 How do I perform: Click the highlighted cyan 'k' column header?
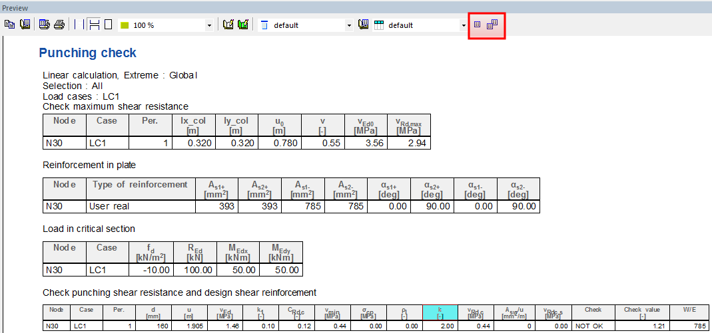[440, 312]
